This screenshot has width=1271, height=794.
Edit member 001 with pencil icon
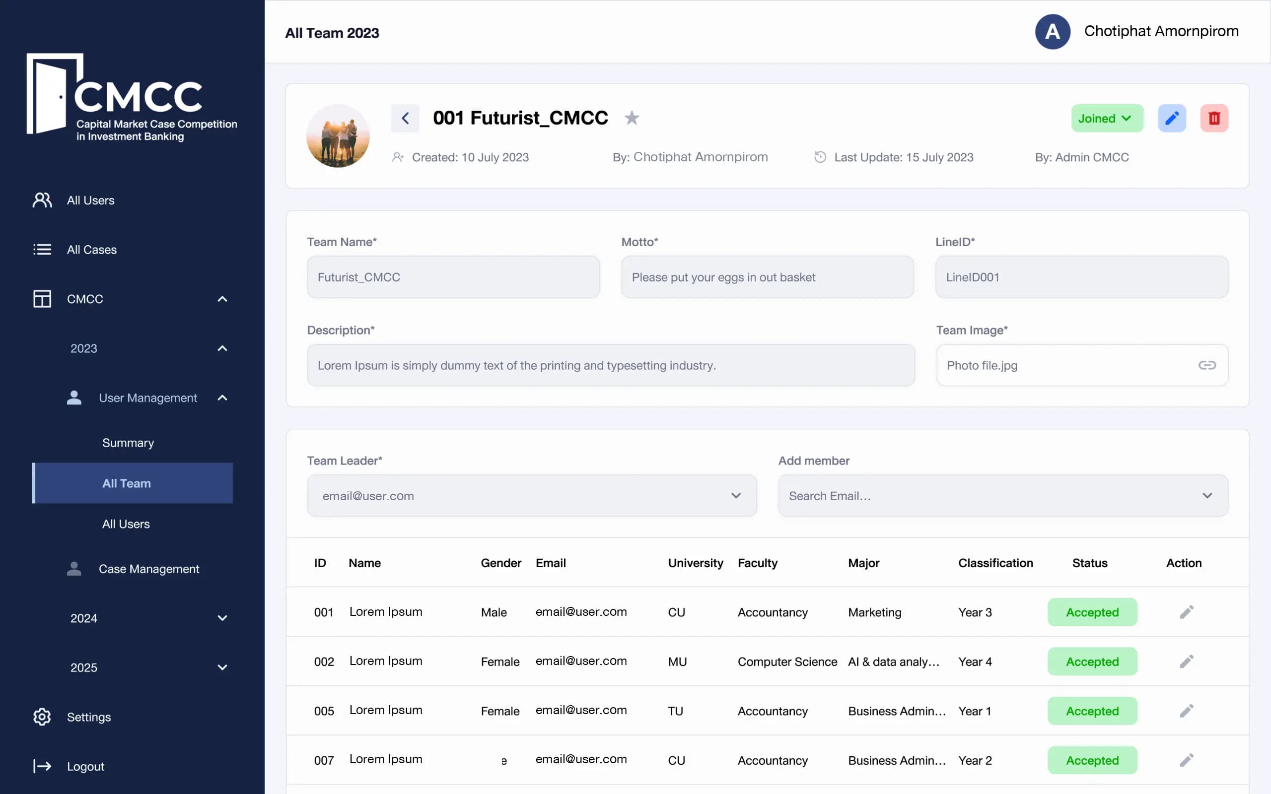1187,612
